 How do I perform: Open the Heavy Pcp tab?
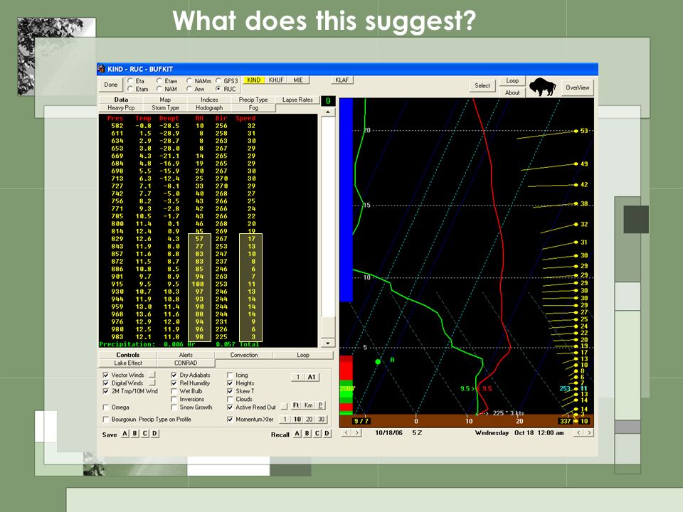(x=121, y=108)
